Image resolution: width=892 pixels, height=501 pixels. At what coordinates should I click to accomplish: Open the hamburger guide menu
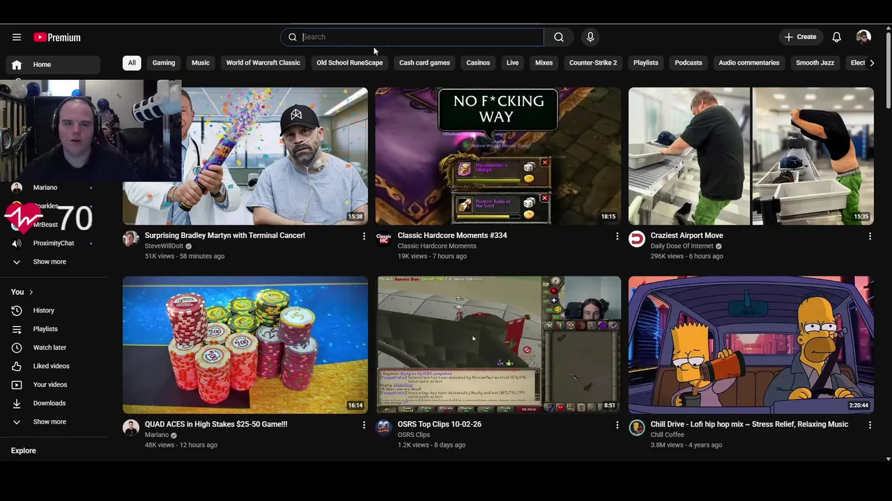(x=17, y=37)
